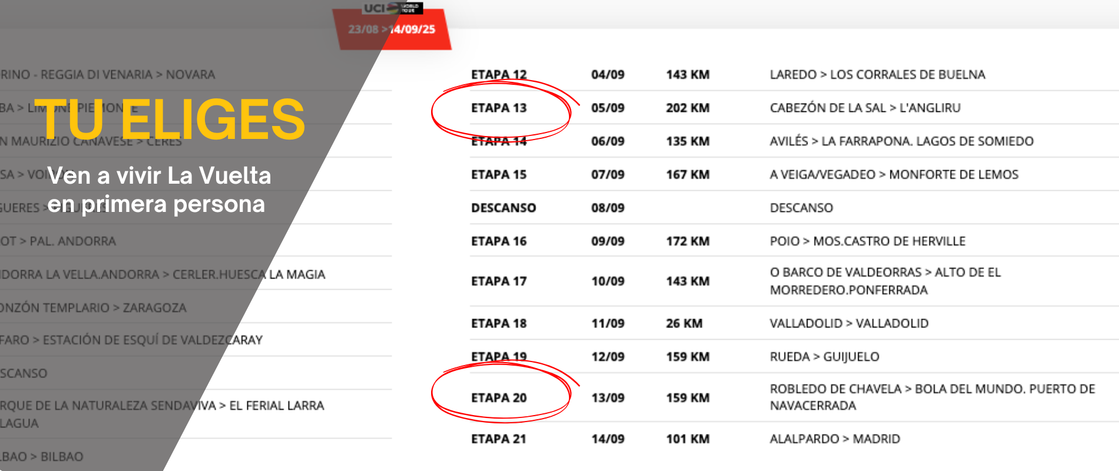The height and width of the screenshot is (471, 1119).
Task: Click the '135 KM' distance
Action: (x=688, y=141)
